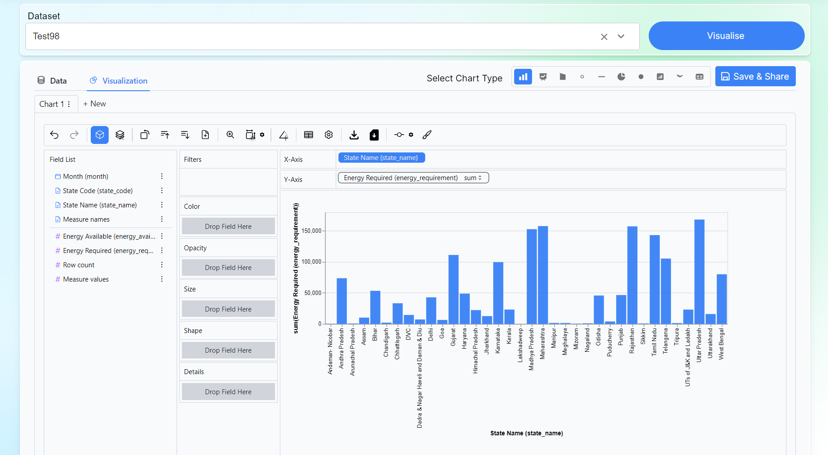Click the State Name pill on X-Axis
Image resolution: width=828 pixels, height=455 pixels.
coord(381,158)
